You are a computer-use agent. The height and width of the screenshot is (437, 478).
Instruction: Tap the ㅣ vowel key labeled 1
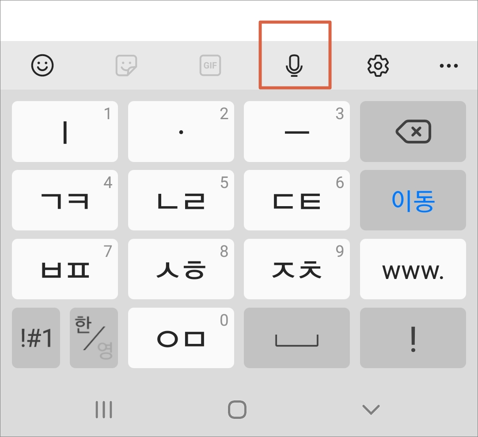click(x=65, y=132)
